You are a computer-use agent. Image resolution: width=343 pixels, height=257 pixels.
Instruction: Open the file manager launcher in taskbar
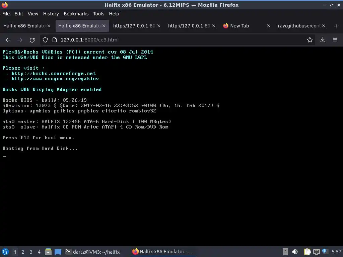(48, 252)
